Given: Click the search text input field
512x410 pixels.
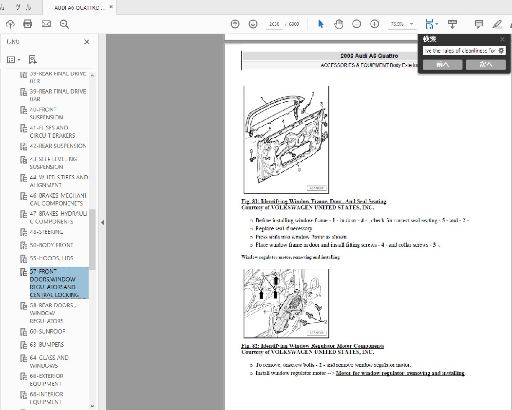Looking at the screenshot, I should [x=460, y=51].
